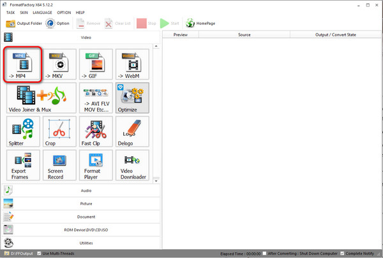
Task: Toggle the Complete Notify checkbox
Action: click(x=342, y=254)
